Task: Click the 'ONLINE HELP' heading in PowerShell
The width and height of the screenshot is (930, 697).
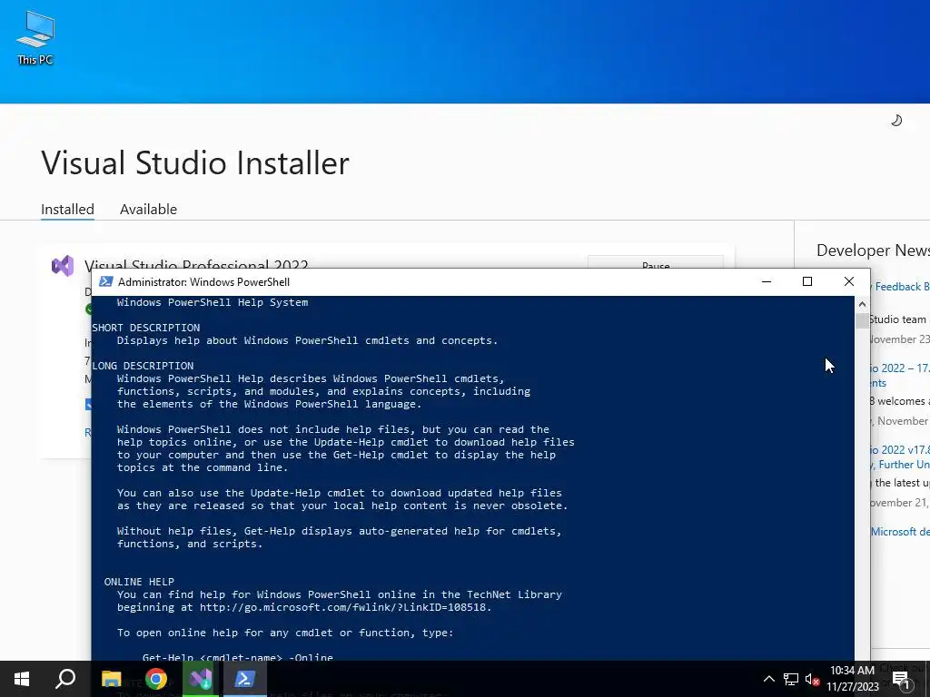Action: click(139, 582)
